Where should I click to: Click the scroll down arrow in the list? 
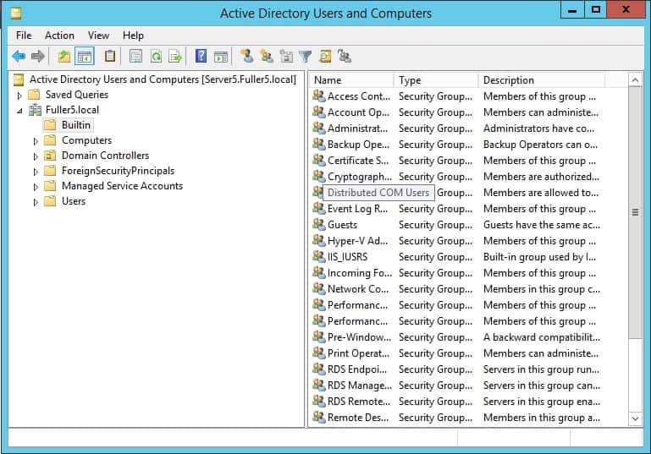pos(635,418)
